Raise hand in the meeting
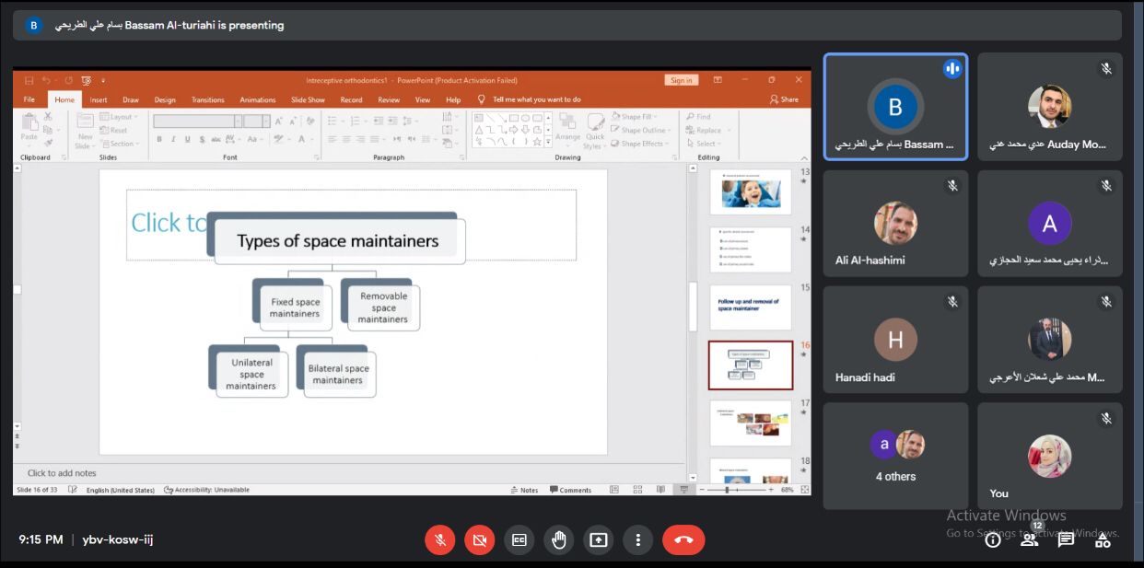The image size is (1144, 568). point(558,540)
